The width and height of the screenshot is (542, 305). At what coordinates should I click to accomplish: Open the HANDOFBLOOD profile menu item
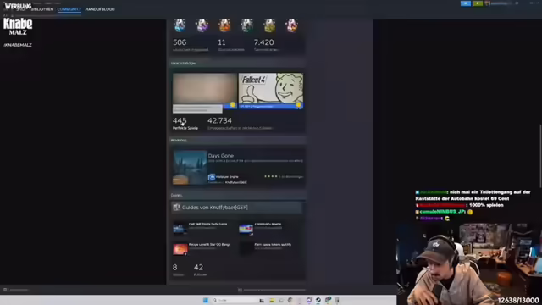(x=100, y=9)
